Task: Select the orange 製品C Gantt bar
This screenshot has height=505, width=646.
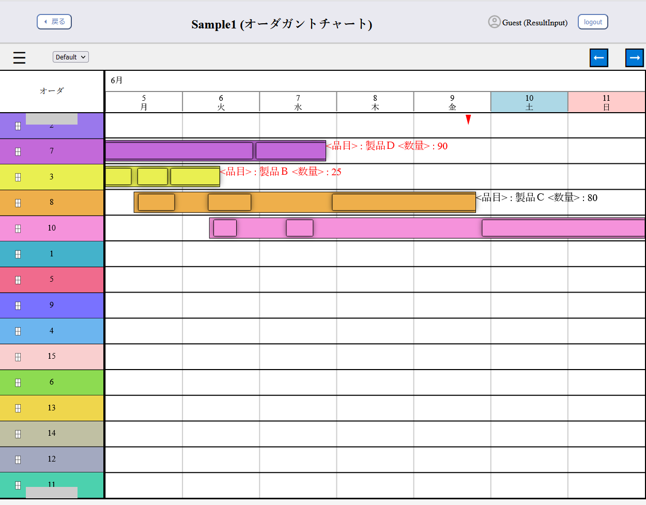Action: coord(305,202)
